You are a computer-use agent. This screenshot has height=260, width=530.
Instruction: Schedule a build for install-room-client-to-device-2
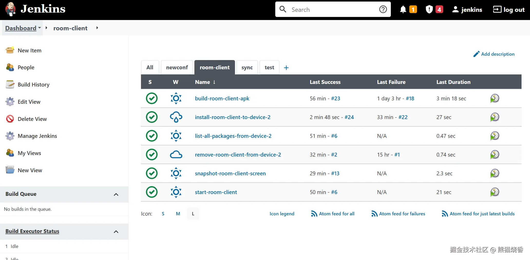(x=495, y=117)
